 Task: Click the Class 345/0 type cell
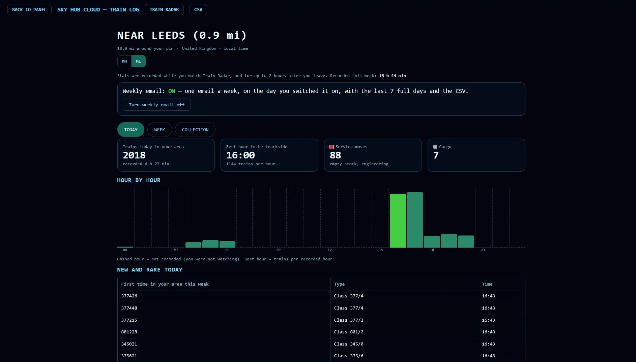tap(404, 344)
